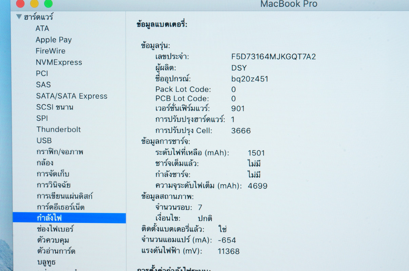409x271 pixels.
Task: Click the serial number F5D73164MJKGQT7A2
Action: 273,57
